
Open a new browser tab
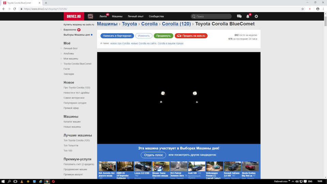click(46, 3)
